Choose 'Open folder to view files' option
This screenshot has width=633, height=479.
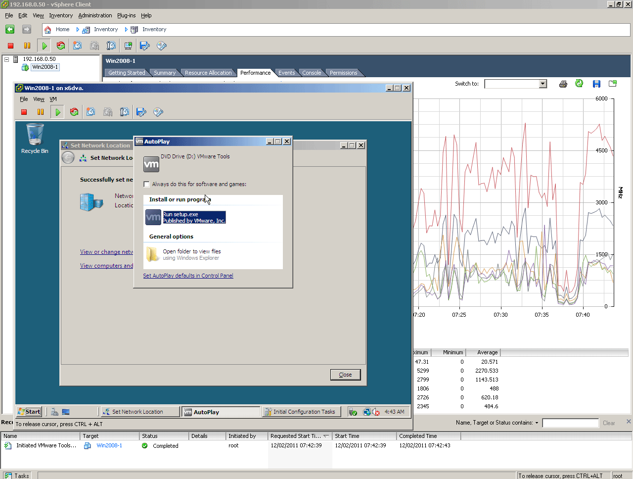(x=192, y=254)
